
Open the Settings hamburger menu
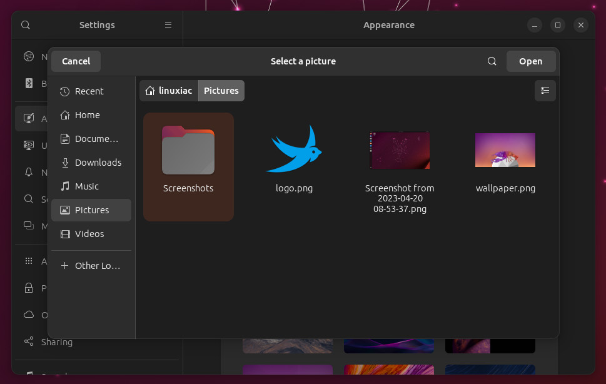(168, 25)
